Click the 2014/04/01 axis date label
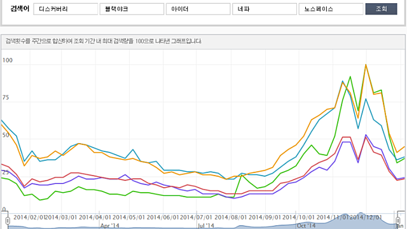The width and height of the screenshot is (407, 229). (x=95, y=217)
